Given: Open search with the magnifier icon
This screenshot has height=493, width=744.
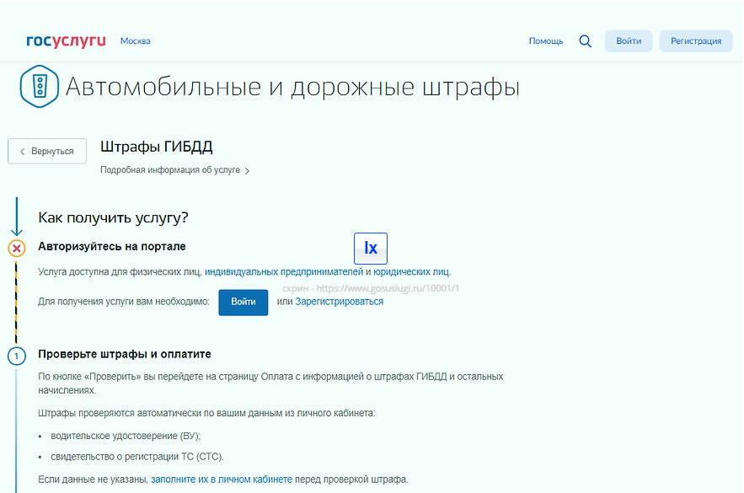Looking at the screenshot, I should pos(585,40).
